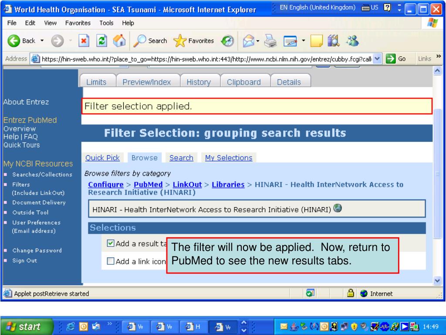Open the Favorites menu in the menu bar
446x335 pixels.
78,23
